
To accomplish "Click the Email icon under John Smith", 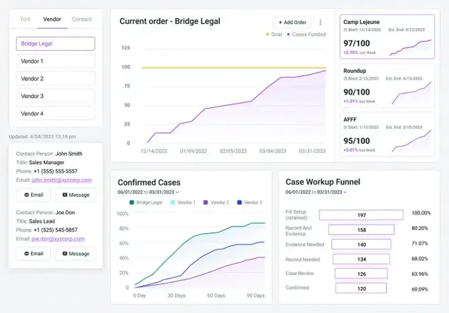I will pyautogui.click(x=26, y=195).
